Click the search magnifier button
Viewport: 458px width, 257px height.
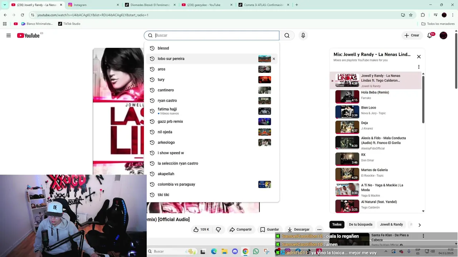click(287, 35)
